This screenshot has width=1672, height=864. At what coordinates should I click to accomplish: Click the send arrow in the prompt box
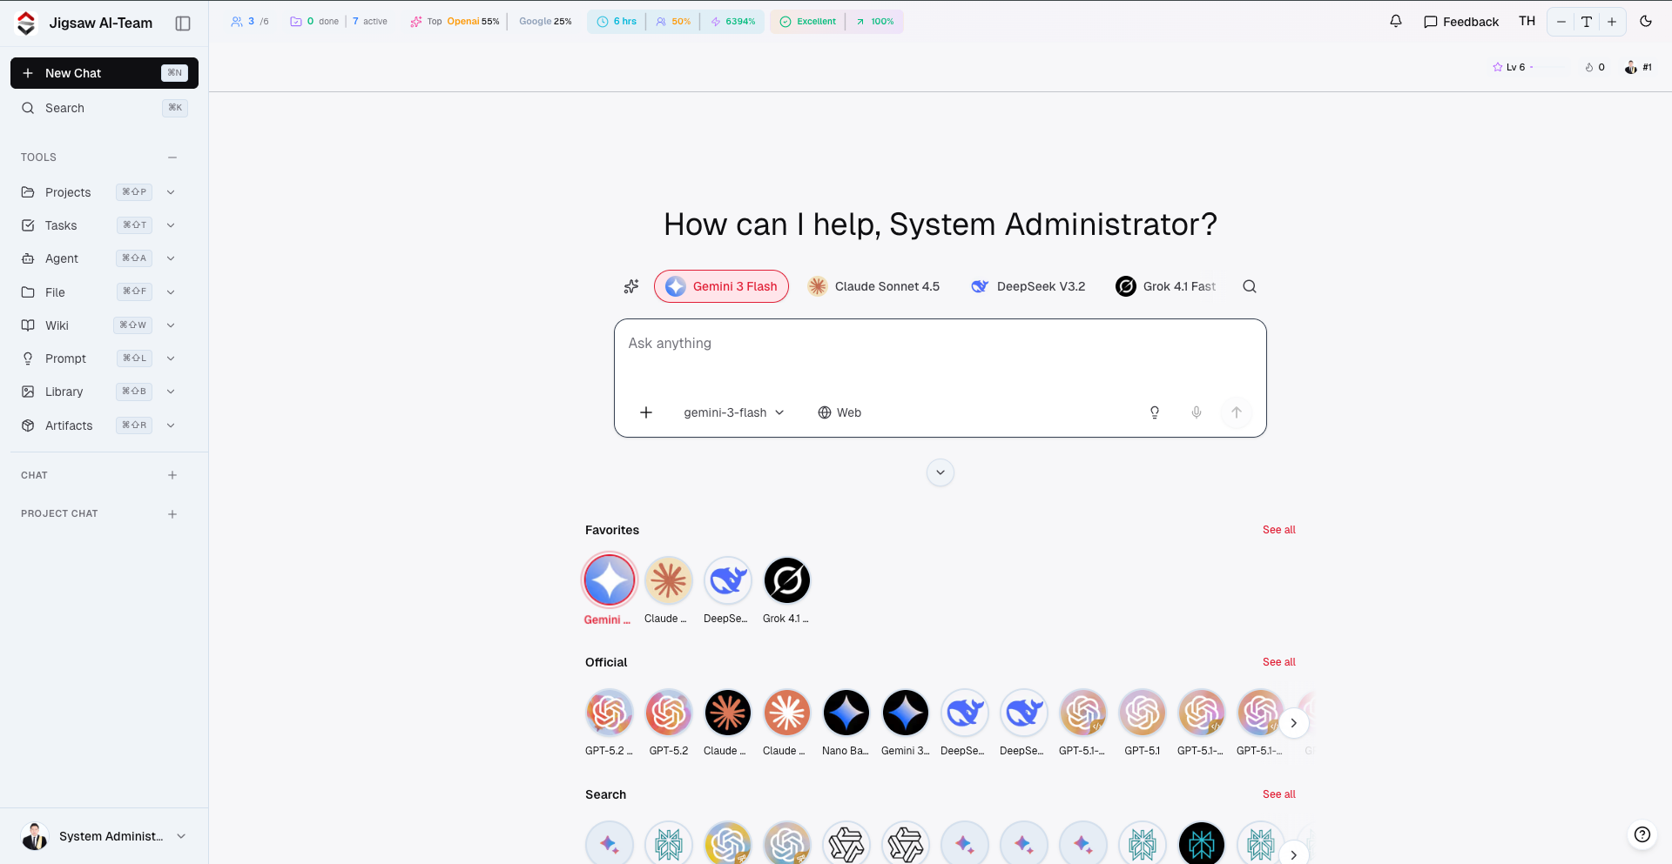[1237, 412]
